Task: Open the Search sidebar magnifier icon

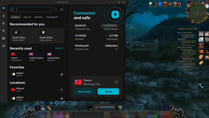Action: tap(4, 31)
